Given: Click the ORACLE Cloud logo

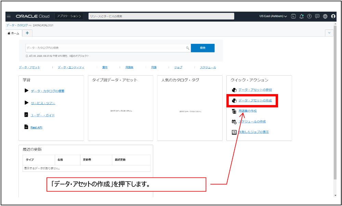Looking at the screenshot, I should tap(33, 16).
